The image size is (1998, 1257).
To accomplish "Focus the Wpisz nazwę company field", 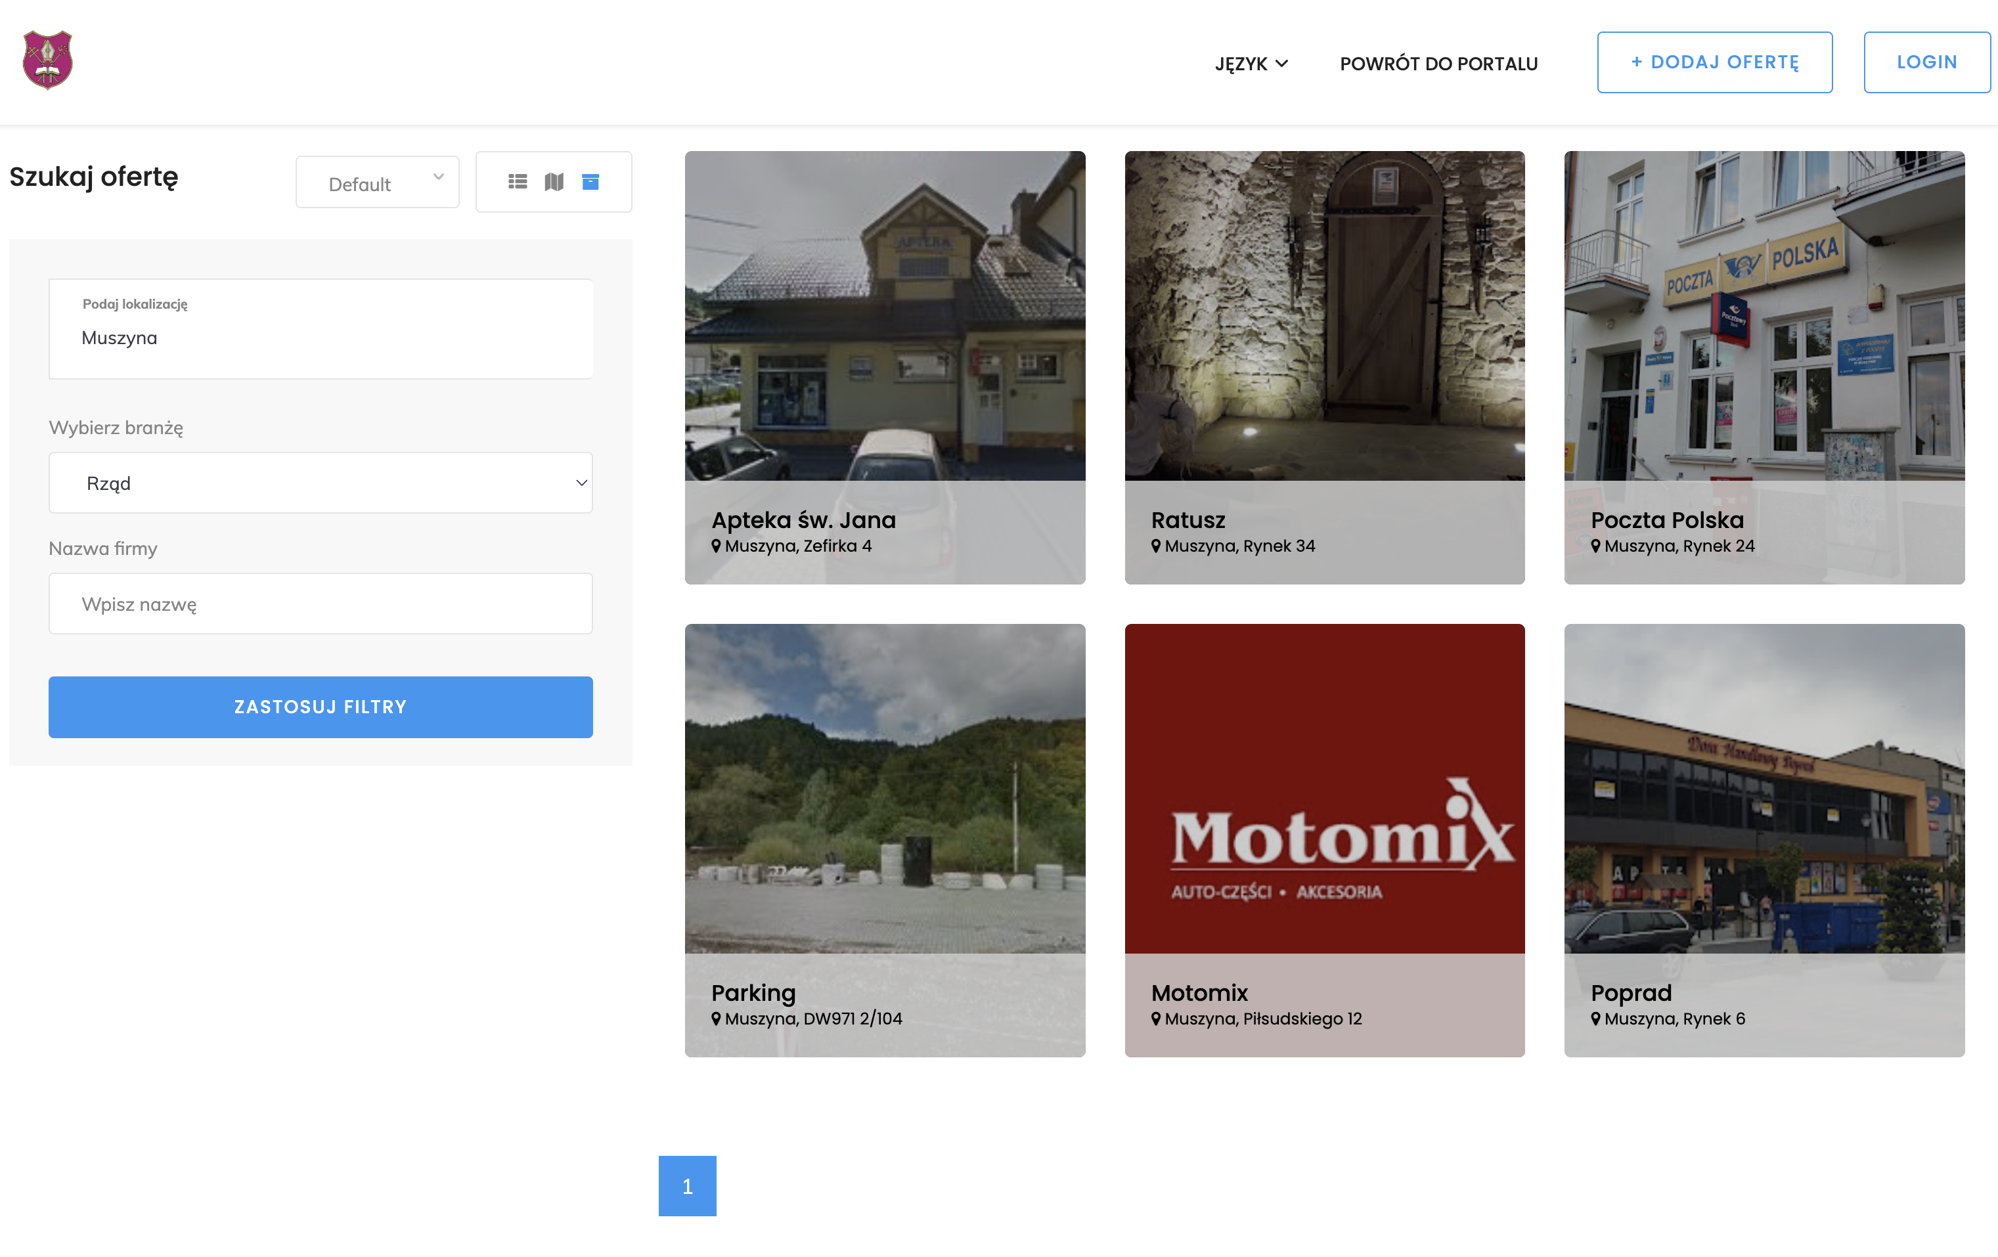I will click(x=321, y=604).
